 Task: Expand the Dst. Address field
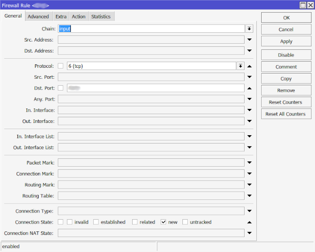click(249, 51)
